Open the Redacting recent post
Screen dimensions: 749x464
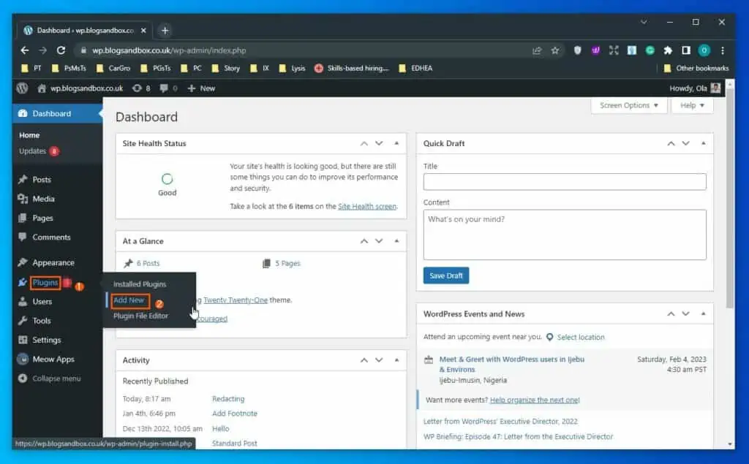point(228,399)
